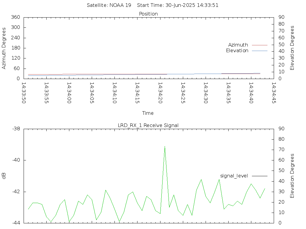Viewport: 306px width, 229px height.
Task: Click the Position plot's 'Elevation Degrees' axis label
Action: [292, 48]
